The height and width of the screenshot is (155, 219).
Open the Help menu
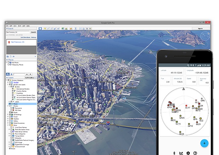tap(28, 26)
